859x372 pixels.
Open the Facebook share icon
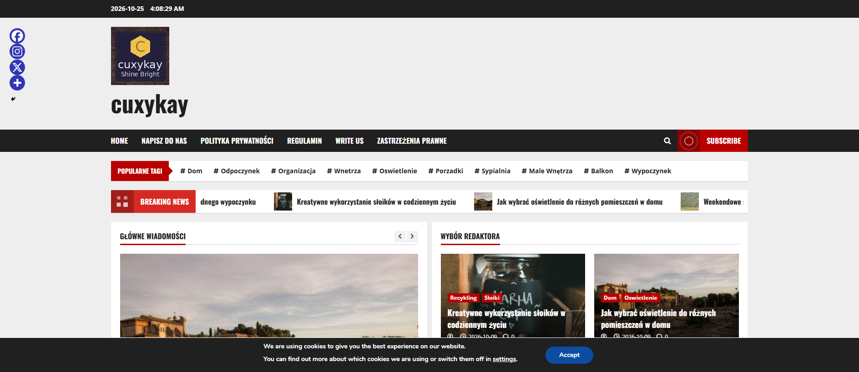coord(17,36)
